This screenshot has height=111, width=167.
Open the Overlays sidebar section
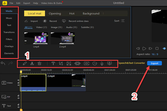coord(9,46)
